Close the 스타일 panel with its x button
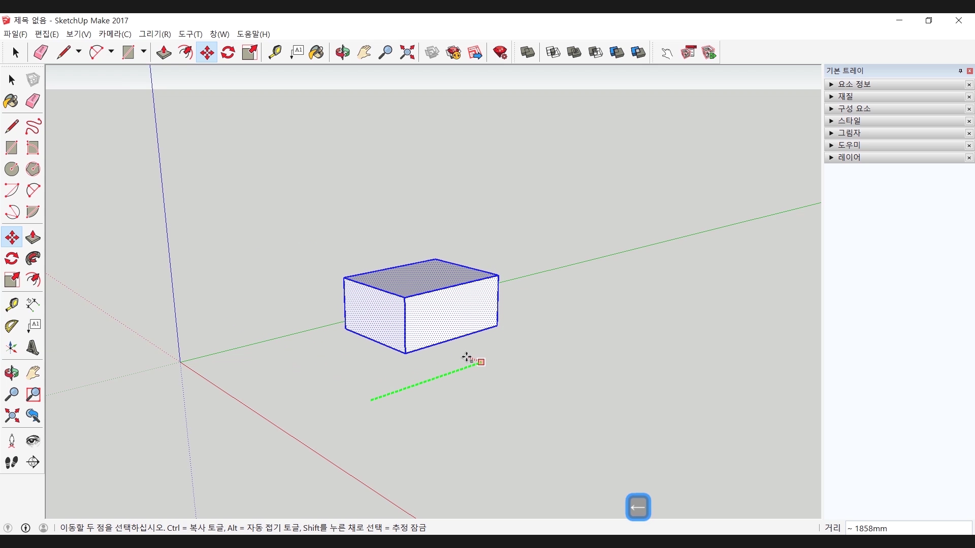 (x=969, y=121)
